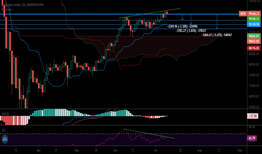Click the 18 date label on time axis
Image resolution: width=262 pixels, height=154 pixels.
(x=96, y=150)
